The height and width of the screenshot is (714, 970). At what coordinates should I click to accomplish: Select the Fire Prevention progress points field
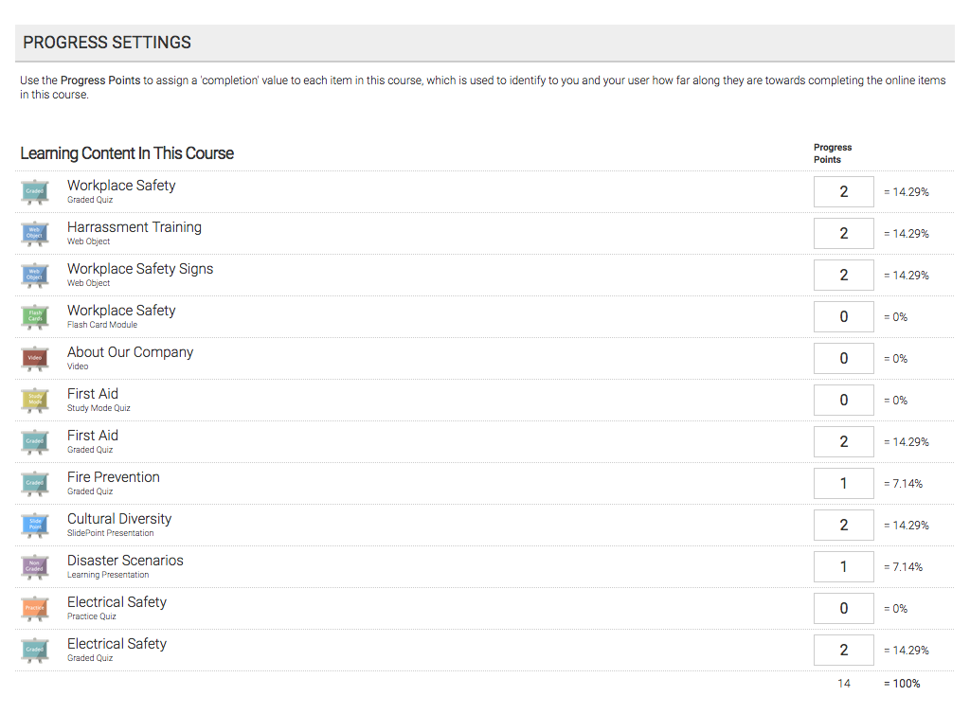coord(844,484)
